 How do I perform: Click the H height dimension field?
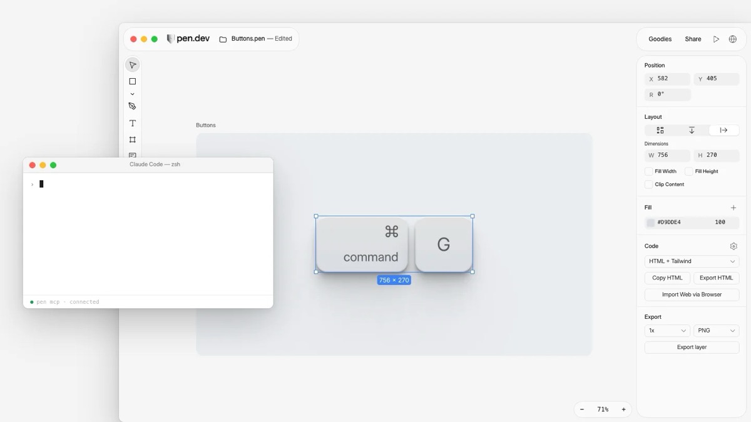[x=716, y=155]
